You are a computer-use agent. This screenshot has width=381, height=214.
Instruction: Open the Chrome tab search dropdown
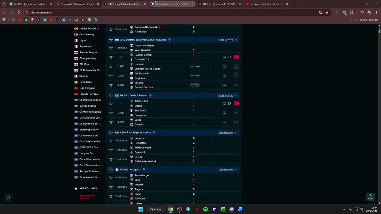4,4
